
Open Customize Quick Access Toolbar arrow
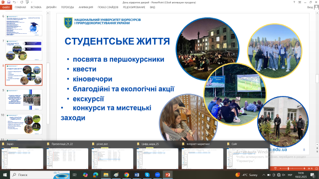(31, 2)
